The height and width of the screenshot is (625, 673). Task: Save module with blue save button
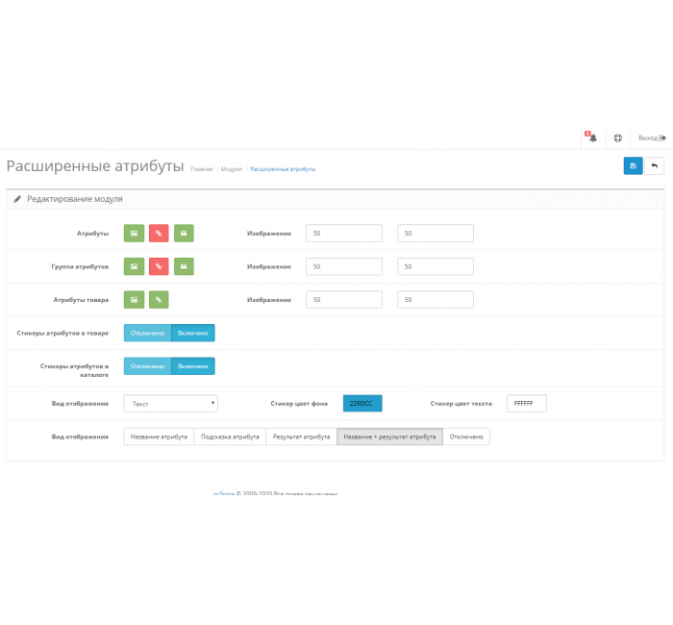pos(633,165)
